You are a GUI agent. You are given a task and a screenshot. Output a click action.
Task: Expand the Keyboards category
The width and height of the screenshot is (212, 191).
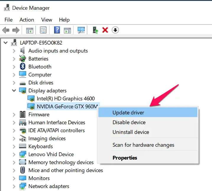pos(14,146)
